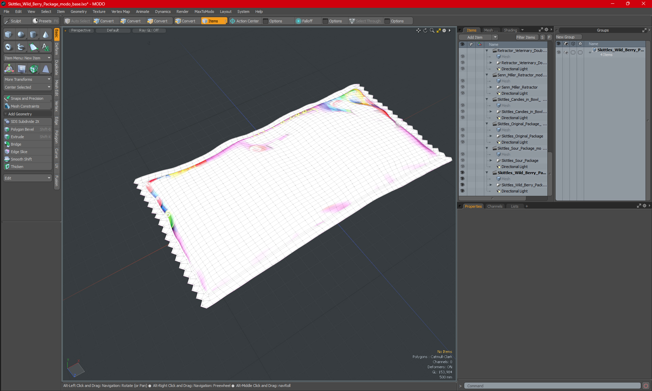Open the Edit dropdown in tool panel

pos(28,178)
